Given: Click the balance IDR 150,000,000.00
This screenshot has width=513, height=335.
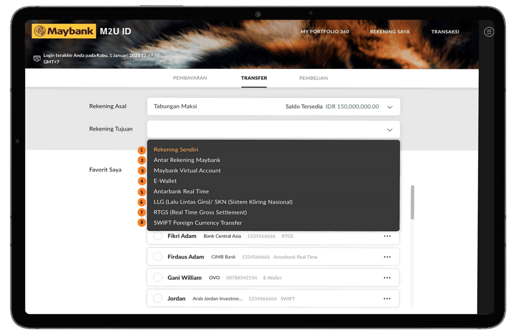Looking at the screenshot, I should point(352,107).
